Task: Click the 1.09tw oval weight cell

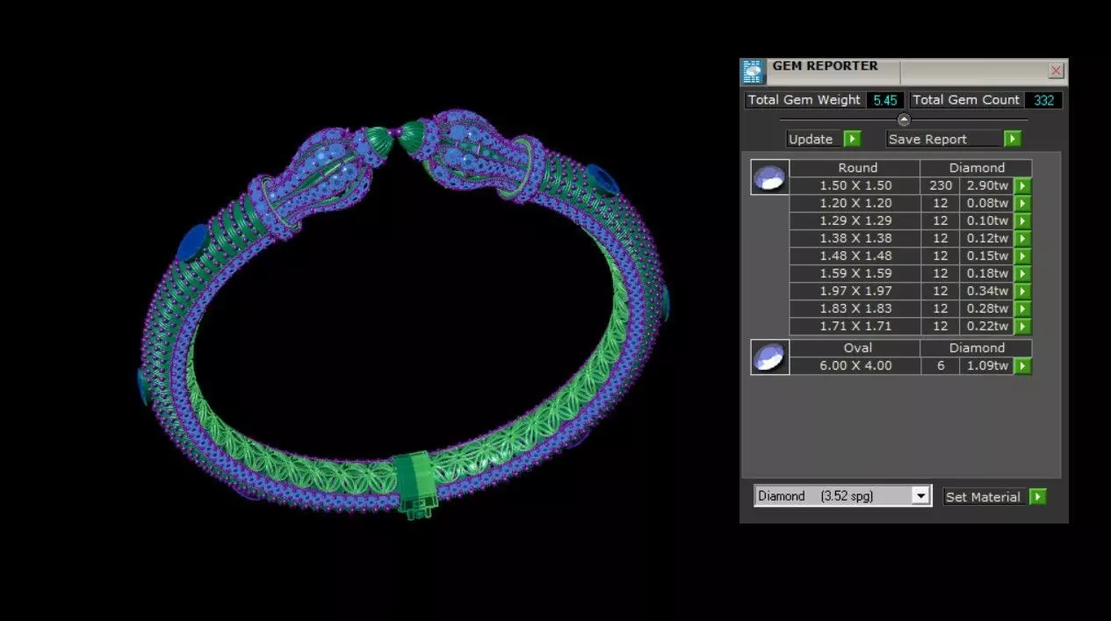Action: pyautogui.click(x=987, y=366)
